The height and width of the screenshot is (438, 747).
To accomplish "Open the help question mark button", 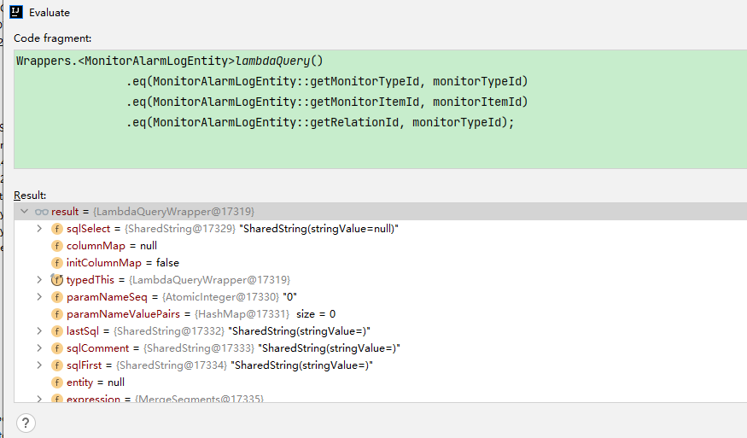I will click(x=26, y=423).
